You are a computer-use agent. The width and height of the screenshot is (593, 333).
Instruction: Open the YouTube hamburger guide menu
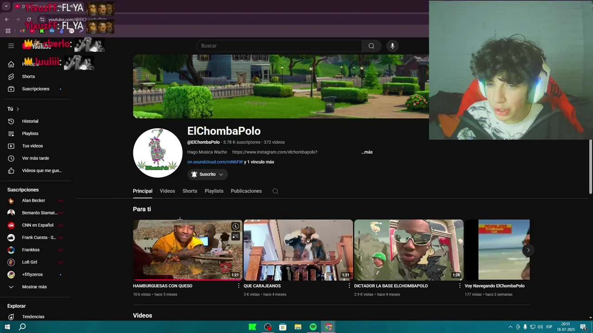point(11,46)
